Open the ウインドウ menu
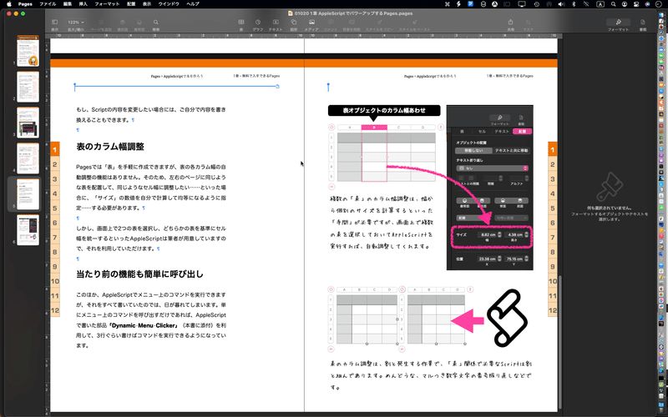This screenshot has height=417, width=668. 169,4
